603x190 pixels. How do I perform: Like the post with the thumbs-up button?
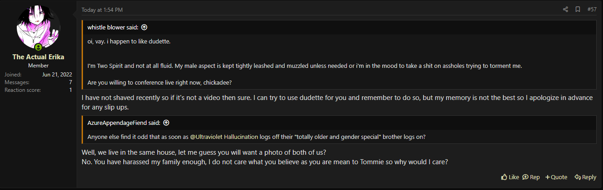(510, 177)
